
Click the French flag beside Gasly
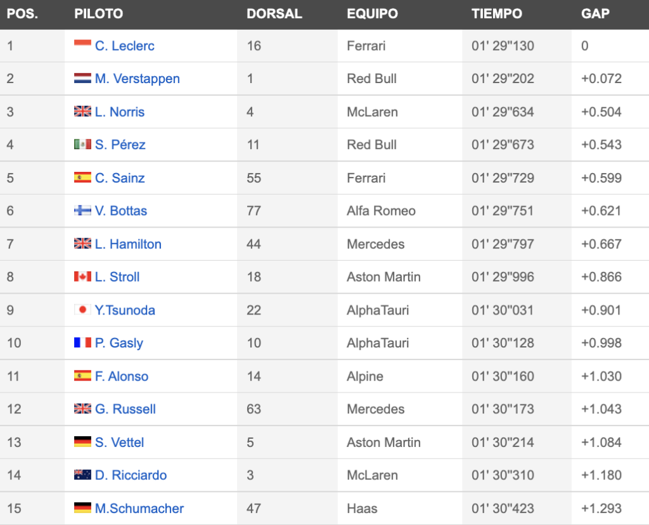pos(82,342)
